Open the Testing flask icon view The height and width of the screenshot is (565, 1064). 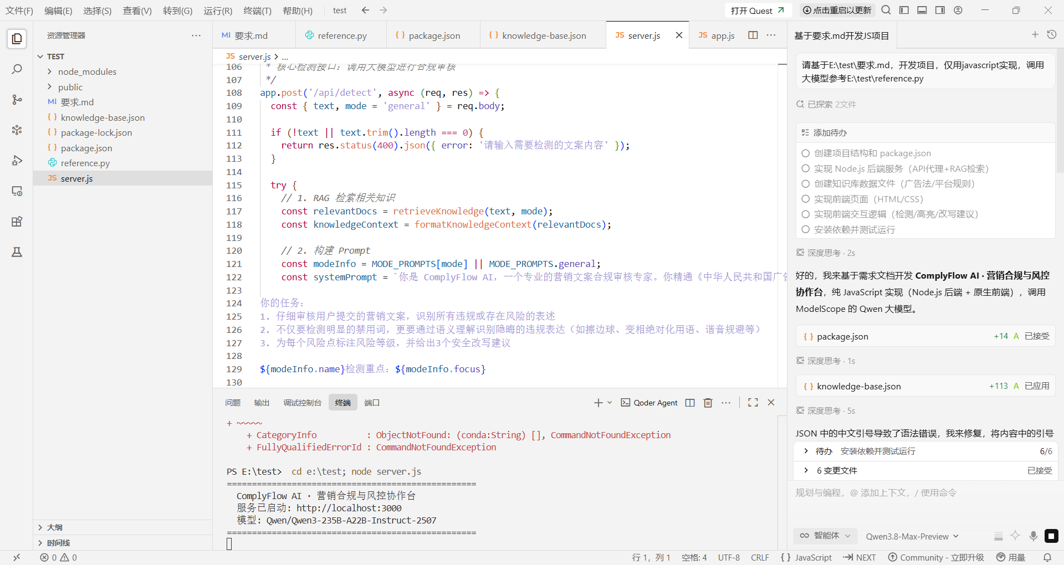17,252
